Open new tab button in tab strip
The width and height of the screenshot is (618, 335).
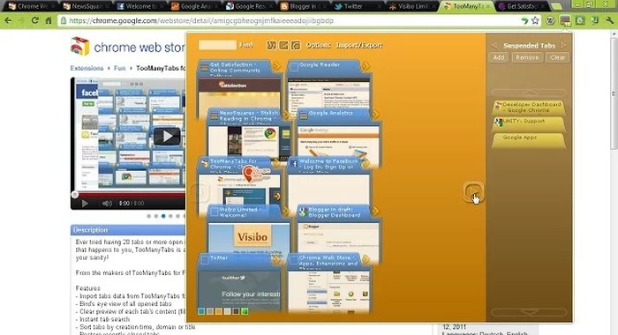click(556, 6)
